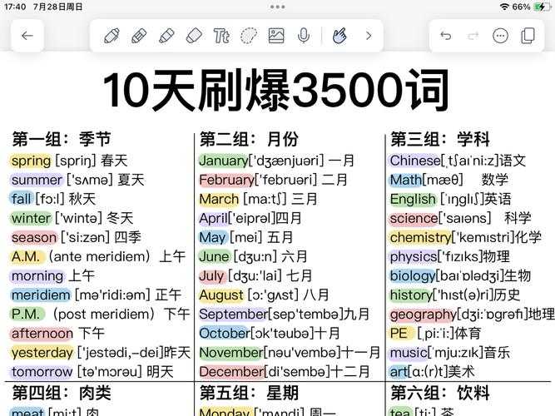Go back with the left arrow button
The height and width of the screenshot is (416, 555).
click(x=27, y=36)
